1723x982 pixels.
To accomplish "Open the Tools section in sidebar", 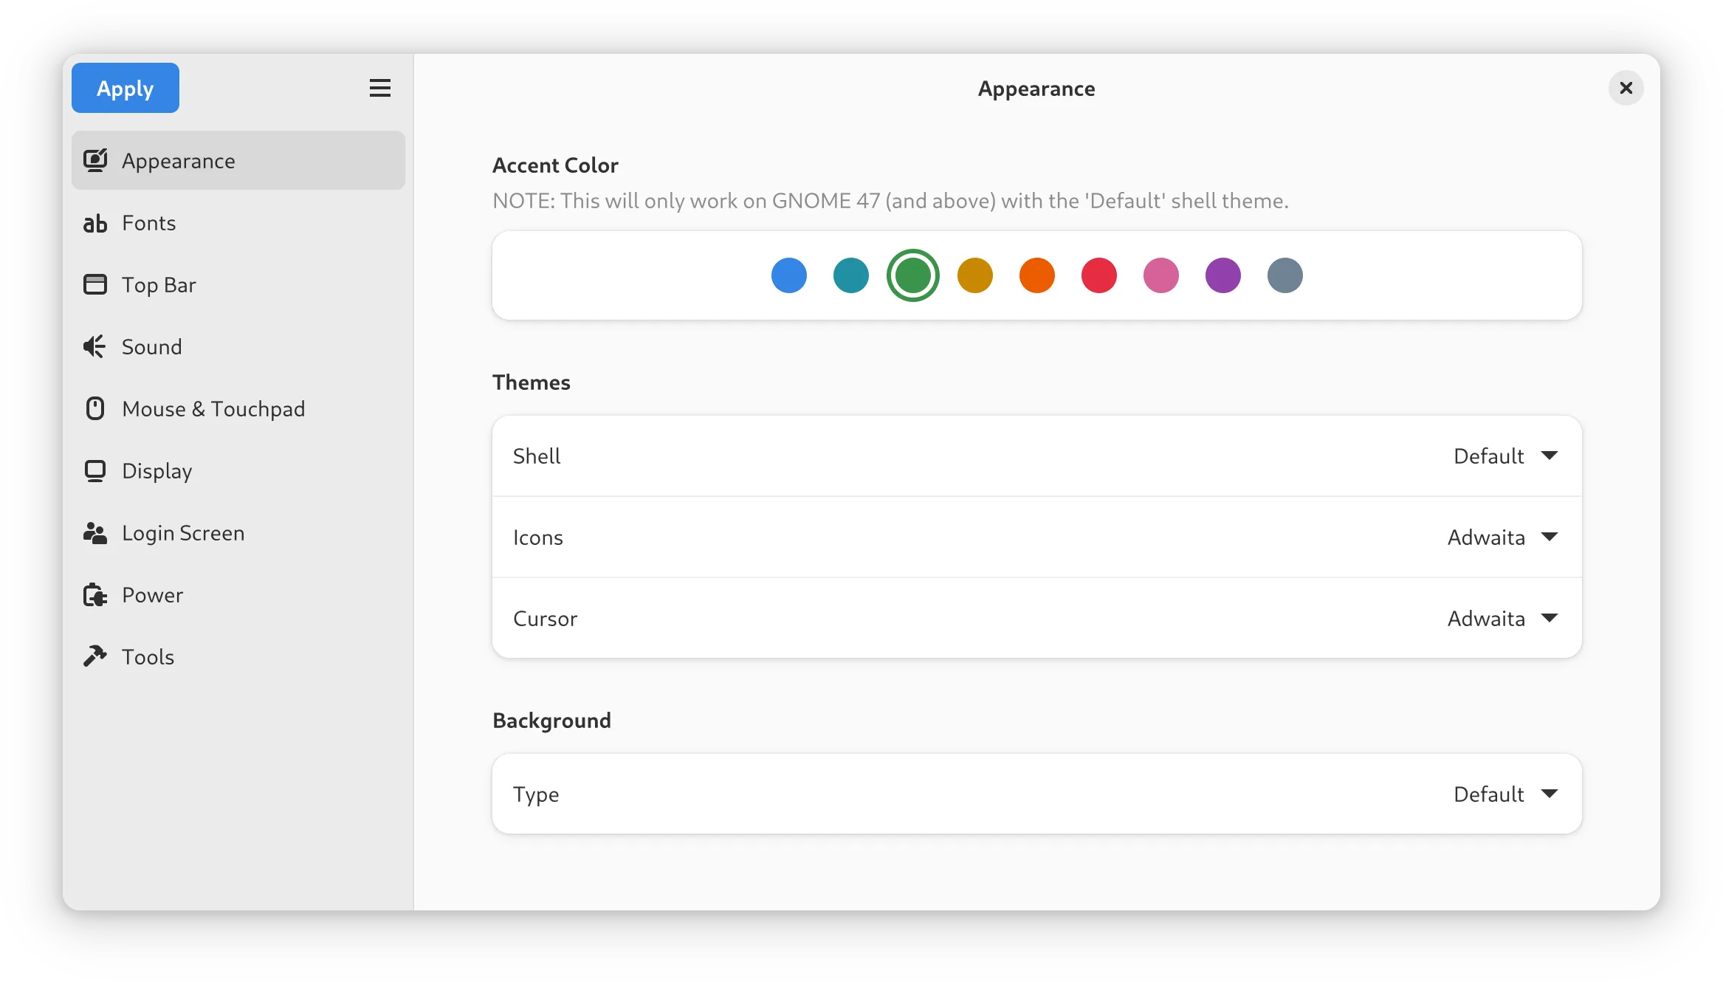I will coord(148,657).
